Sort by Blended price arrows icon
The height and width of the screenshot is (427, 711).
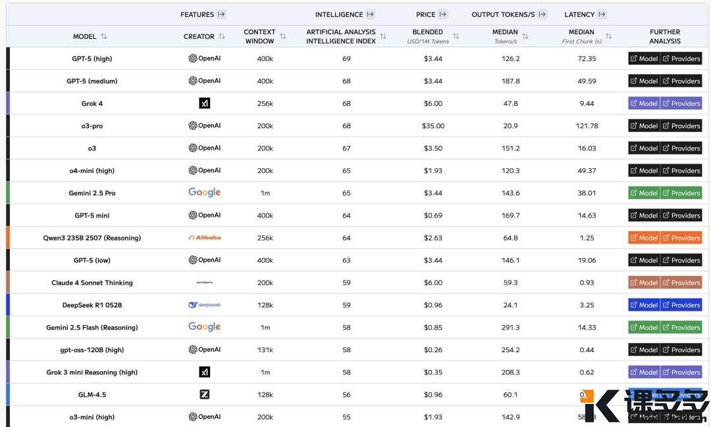pos(456,36)
